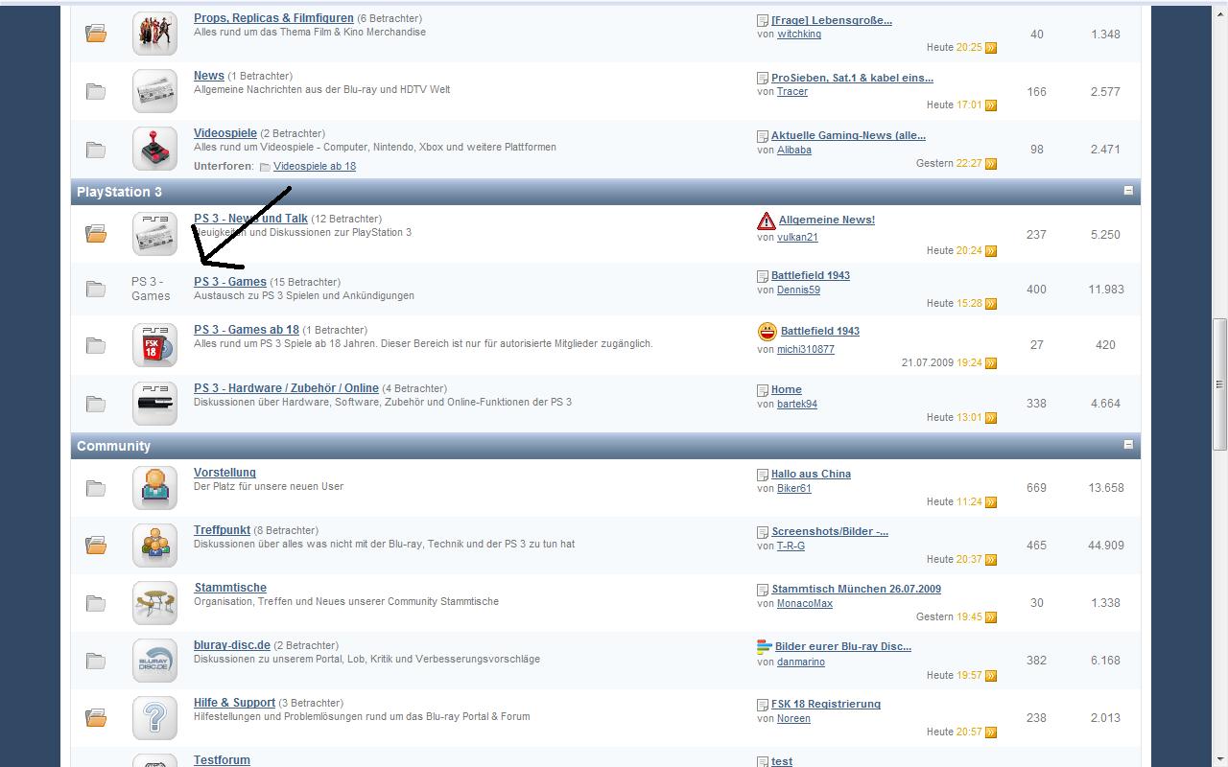Open PS 3 - Hardware / Zubehör / Online forum
This screenshot has width=1228, height=767.
click(286, 388)
